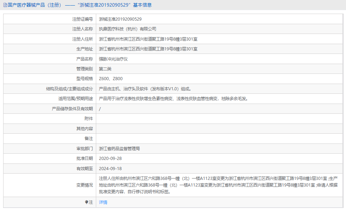Click the 注册人住所 label
The height and width of the screenshot is (210, 346).
click(83, 39)
